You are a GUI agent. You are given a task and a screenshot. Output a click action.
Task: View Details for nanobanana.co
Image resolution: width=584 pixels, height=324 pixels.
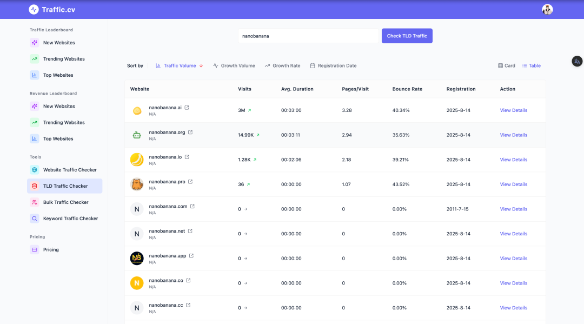click(513, 283)
